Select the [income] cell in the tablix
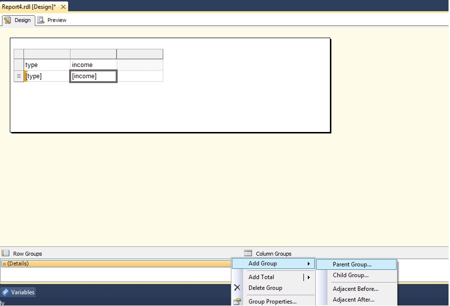 tap(93, 76)
